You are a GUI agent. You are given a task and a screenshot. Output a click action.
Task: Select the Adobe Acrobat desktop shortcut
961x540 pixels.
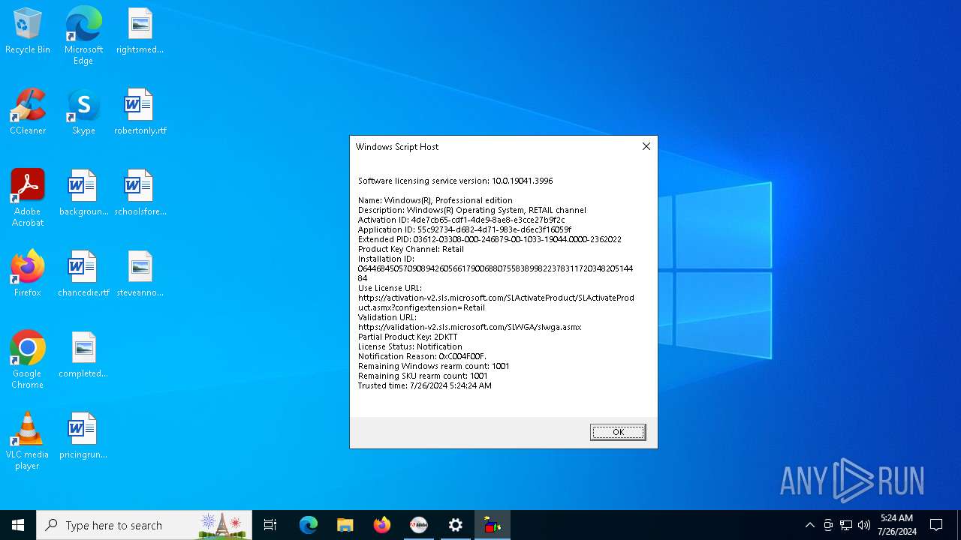pyautogui.click(x=28, y=198)
